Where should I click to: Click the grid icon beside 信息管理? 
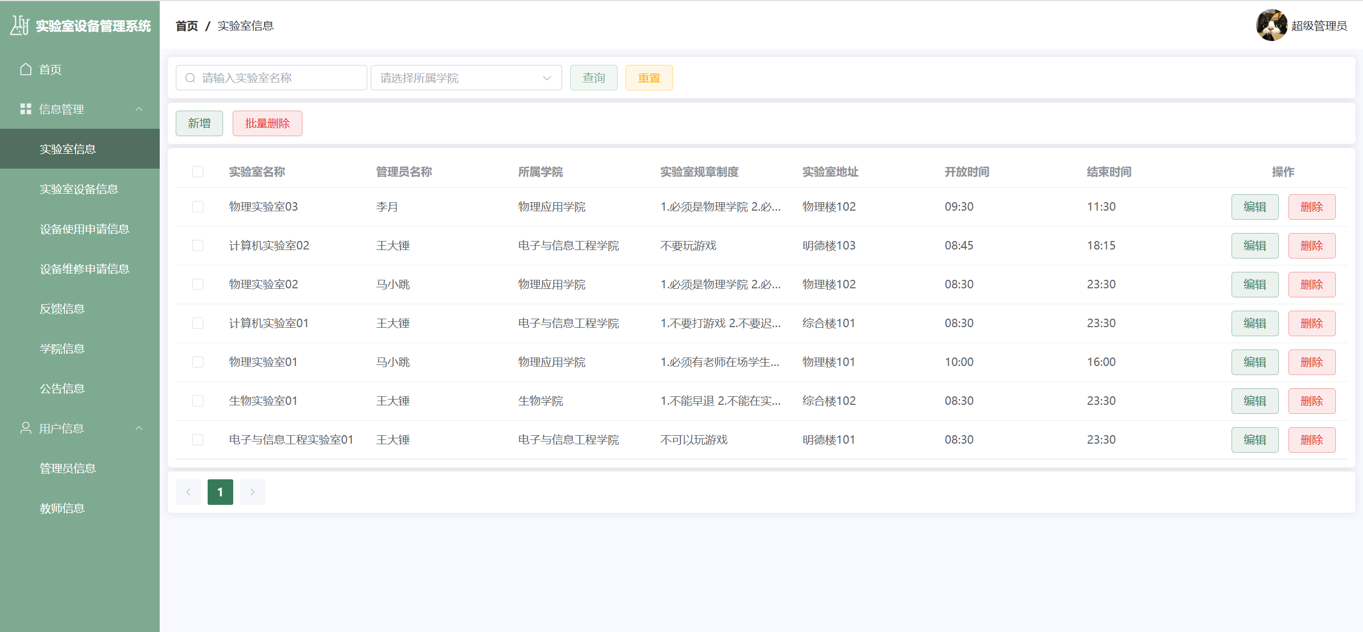tap(26, 109)
